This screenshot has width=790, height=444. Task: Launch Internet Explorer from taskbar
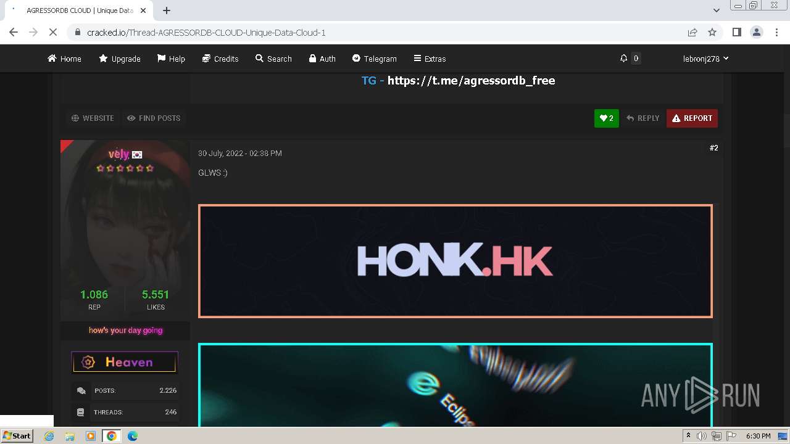point(49,436)
